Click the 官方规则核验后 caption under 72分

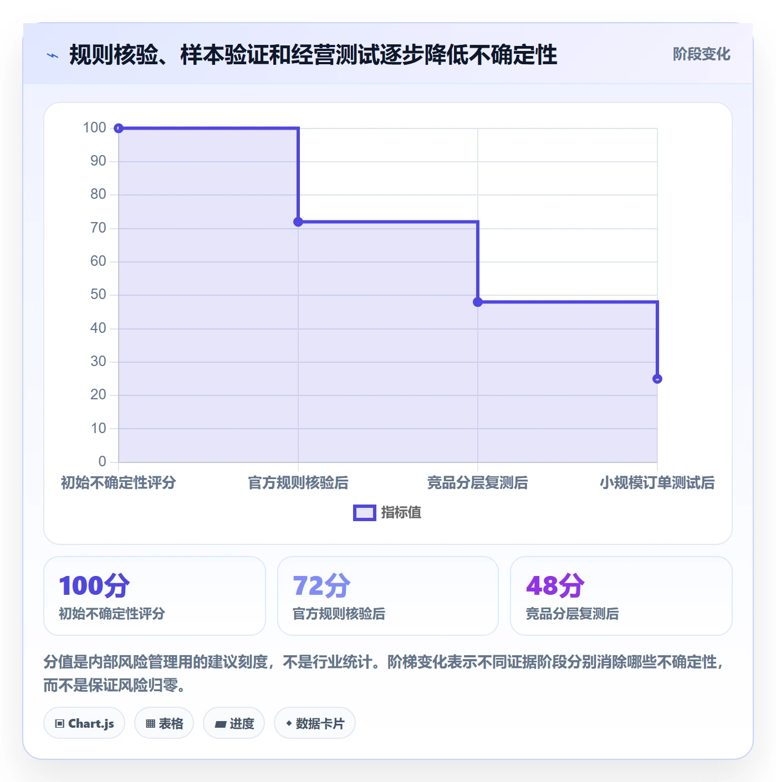pyautogui.click(x=339, y=614)
